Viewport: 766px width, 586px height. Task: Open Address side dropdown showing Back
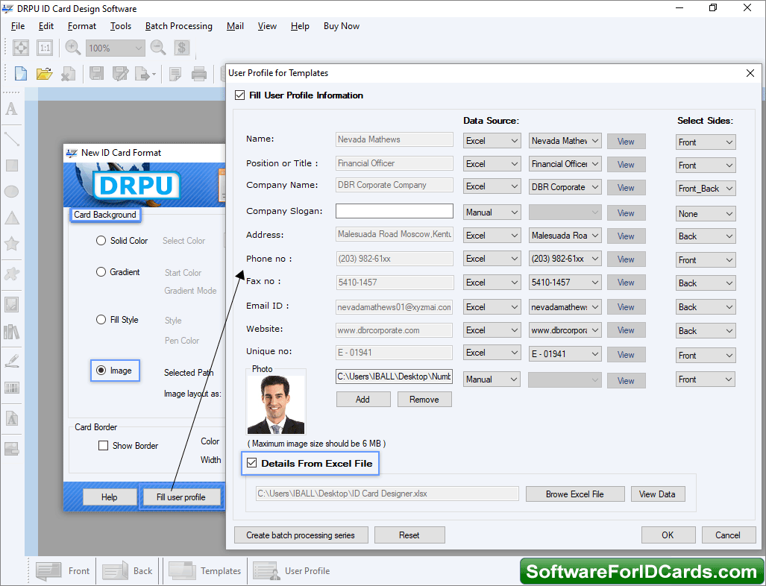click(x=706, y=236)
